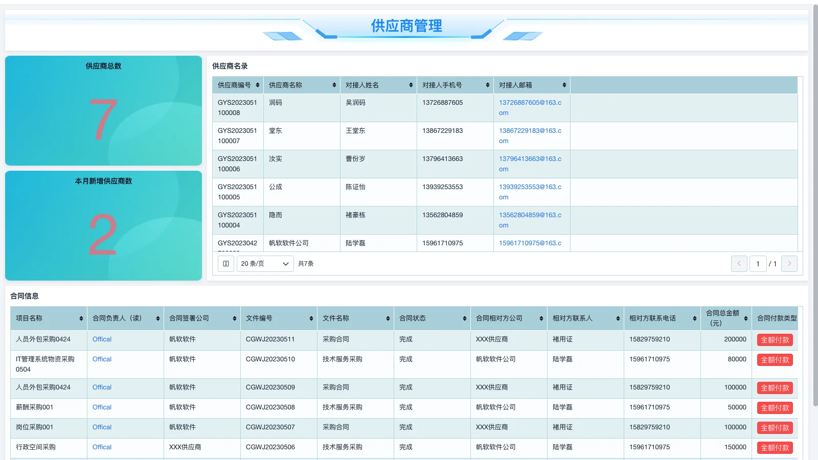The image size is (818, 460).
Task: Click 全额付款 tag in CGWJ20230511 row
Action: 775,340
